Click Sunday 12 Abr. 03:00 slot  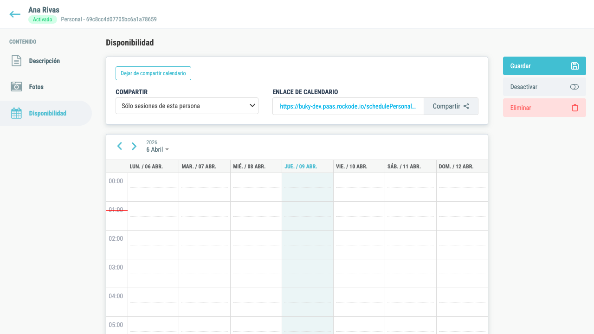pyautogui.click(x=462, y=274)
